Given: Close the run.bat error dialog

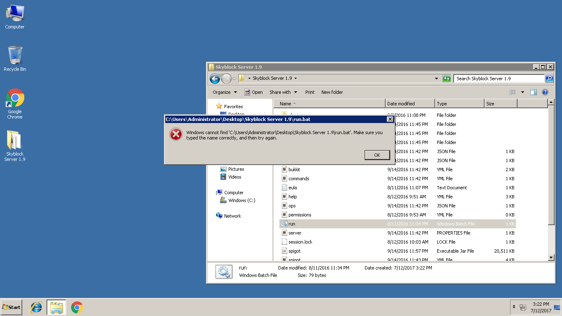Looking at the screenshot, I should tap(390, 119).
